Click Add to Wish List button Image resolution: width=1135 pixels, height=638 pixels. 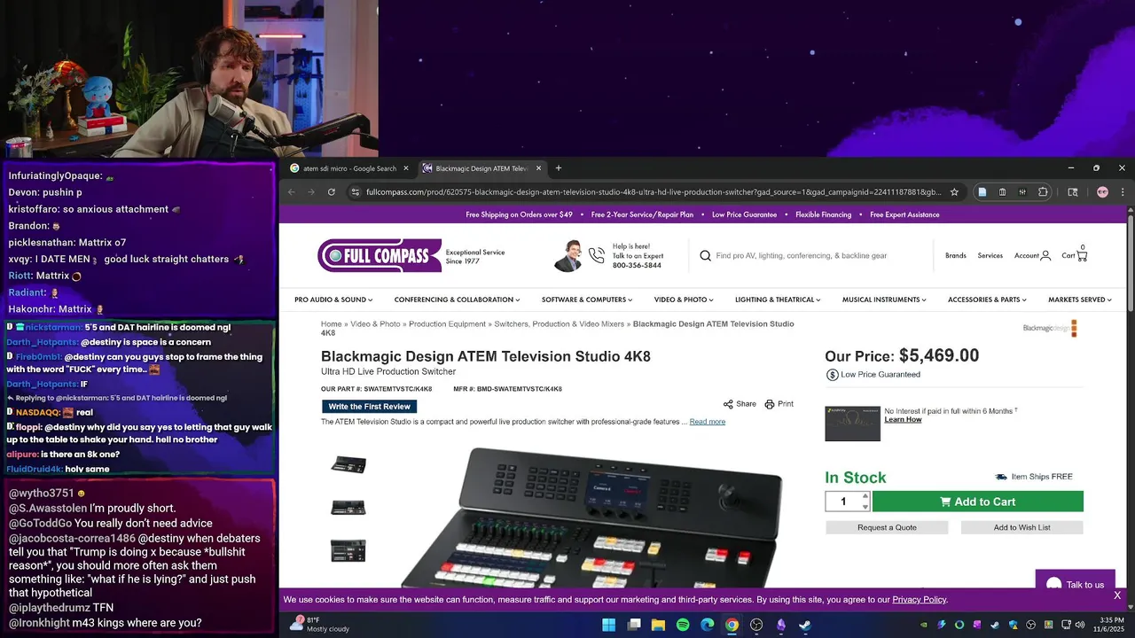[x=1021, y=527]
